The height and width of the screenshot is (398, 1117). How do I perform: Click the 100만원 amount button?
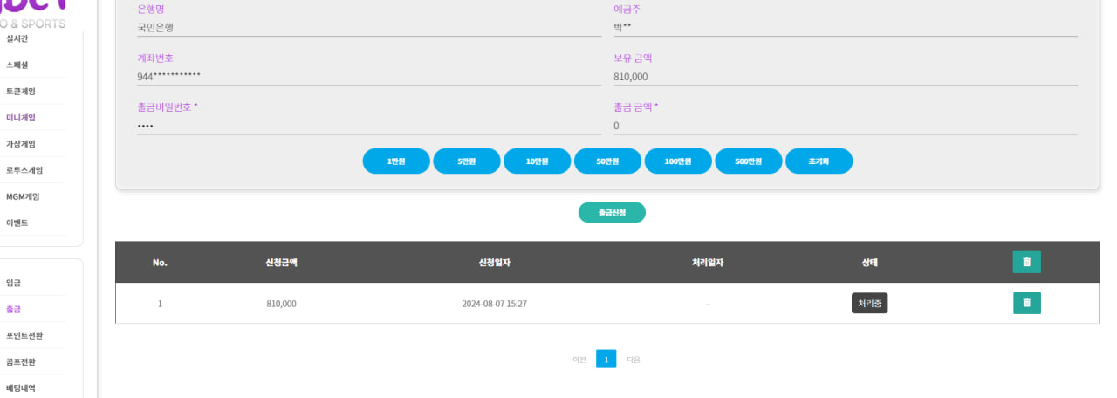click(678, 161)
